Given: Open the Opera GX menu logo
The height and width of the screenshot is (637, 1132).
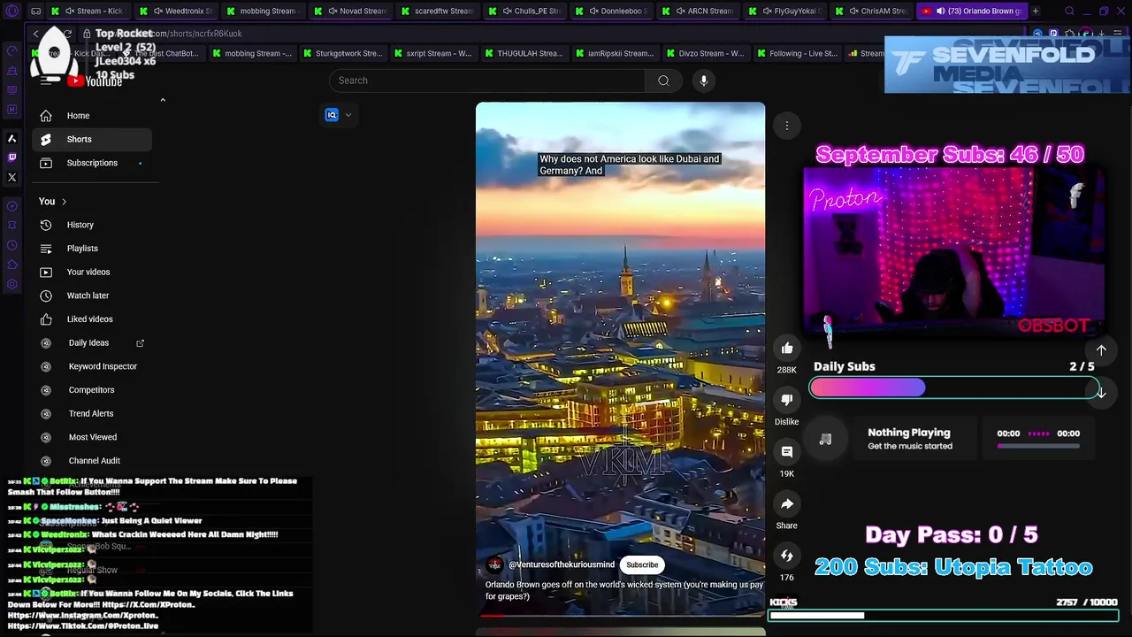Looking at the screenshot, I should [12, 11].
